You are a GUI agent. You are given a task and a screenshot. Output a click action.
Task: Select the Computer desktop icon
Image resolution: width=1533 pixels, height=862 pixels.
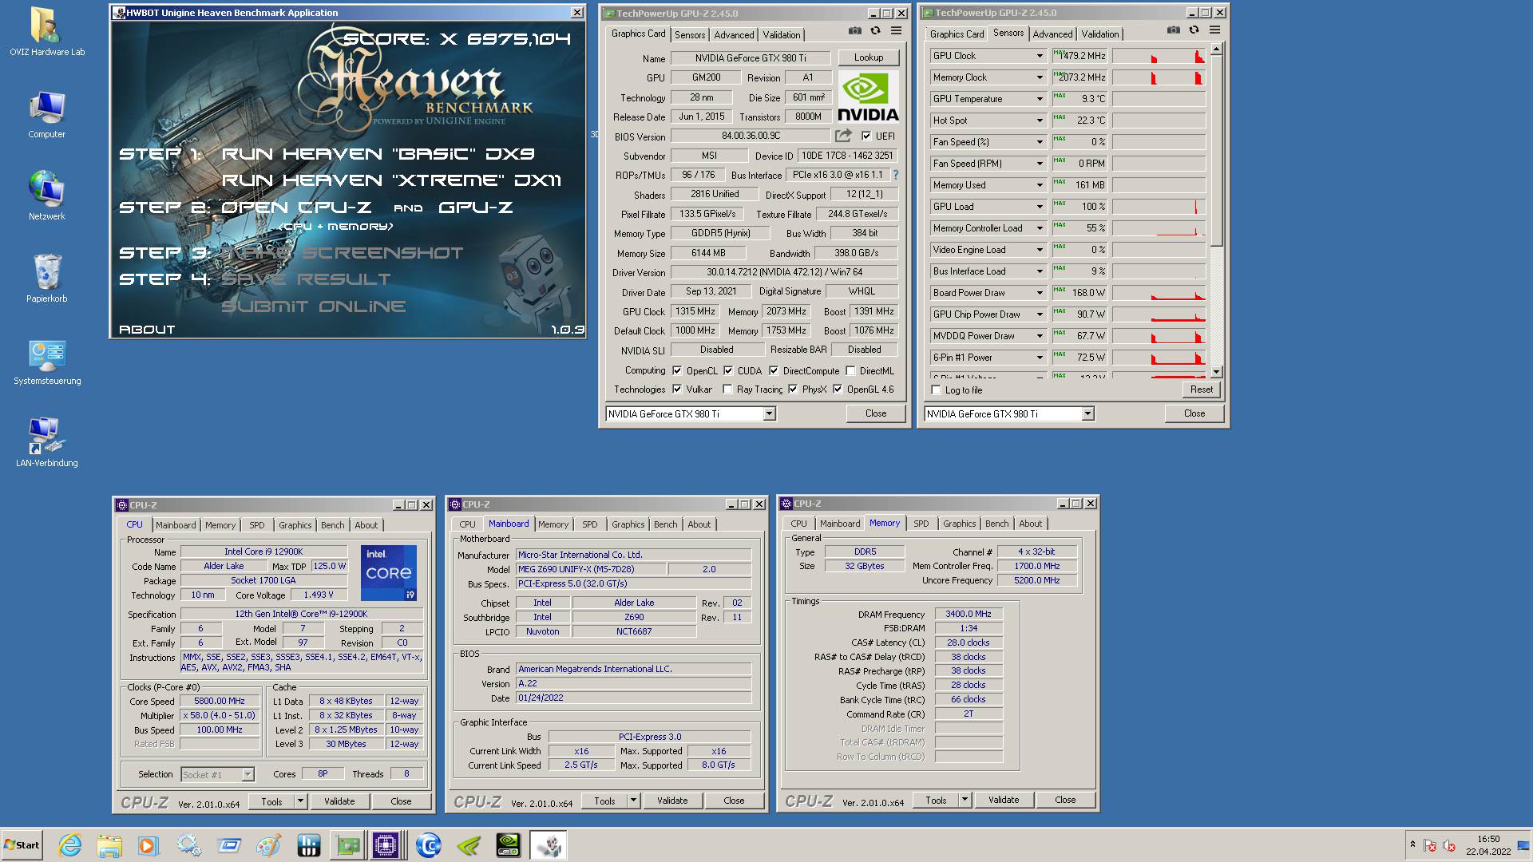click(x=46, y=114)
